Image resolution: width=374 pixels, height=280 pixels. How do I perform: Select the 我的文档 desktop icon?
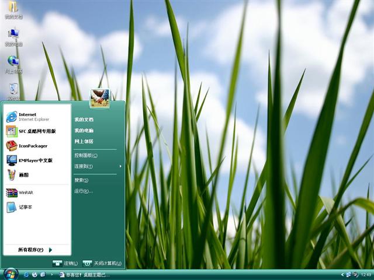pos(13,10)
